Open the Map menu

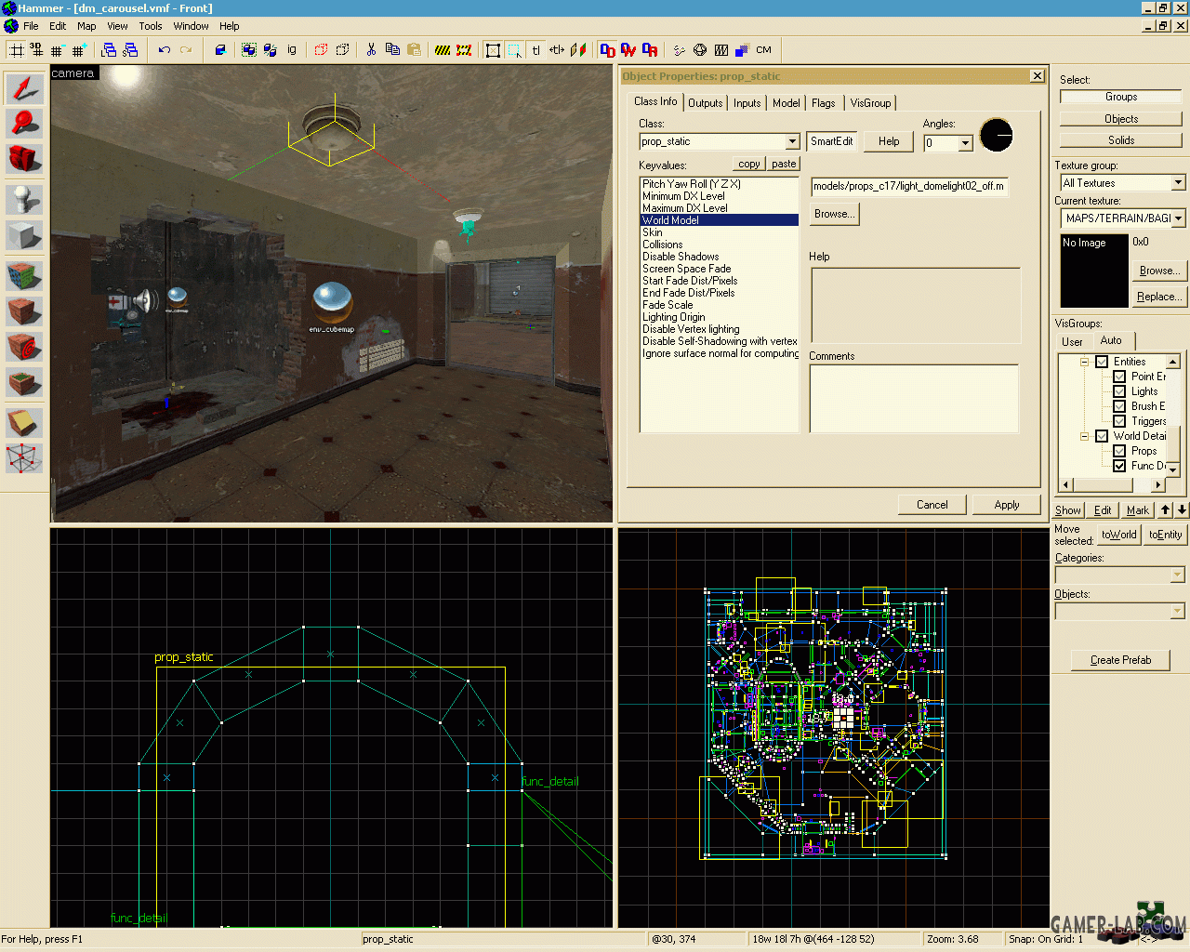coord(86,26)
